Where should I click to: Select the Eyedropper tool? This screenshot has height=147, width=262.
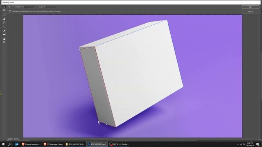click(4, 31)
